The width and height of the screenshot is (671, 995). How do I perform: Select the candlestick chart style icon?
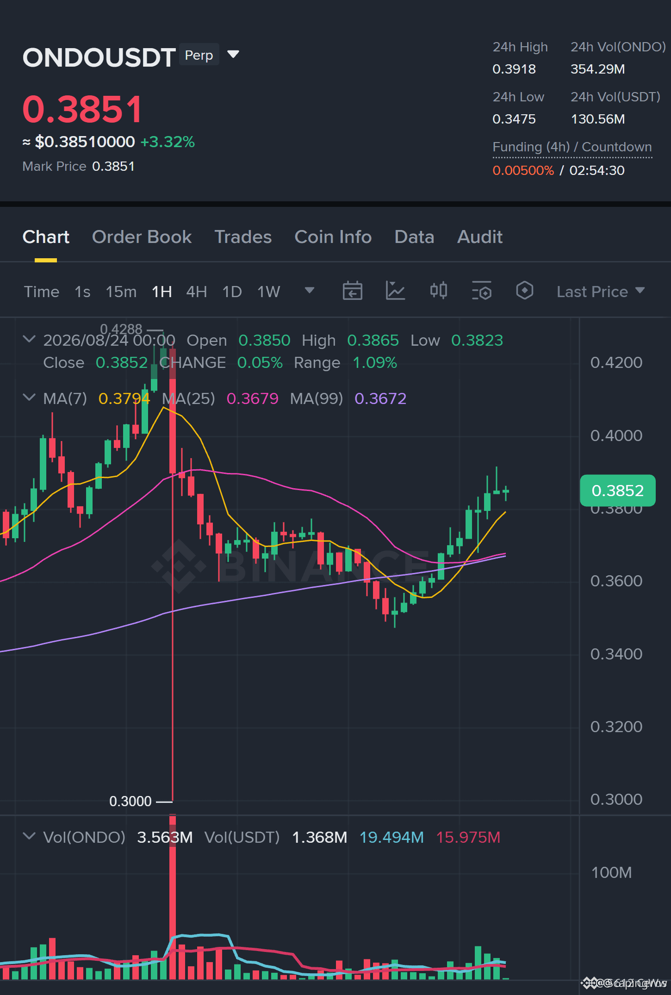[438, 291]
